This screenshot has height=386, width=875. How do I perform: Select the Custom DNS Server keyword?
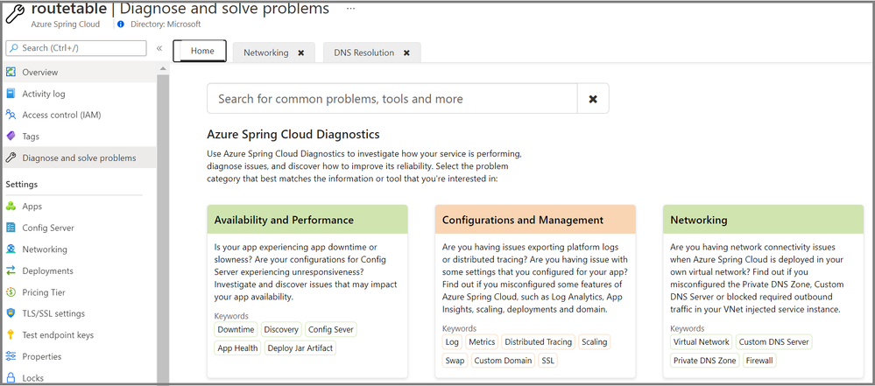pos(774,342)
